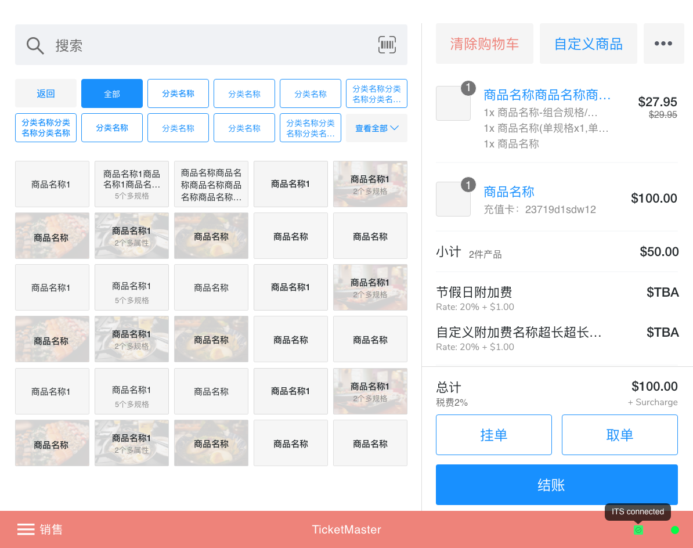693x548 pixels.
Task: Select the 全部 category tab
Action: coord(112,93)
